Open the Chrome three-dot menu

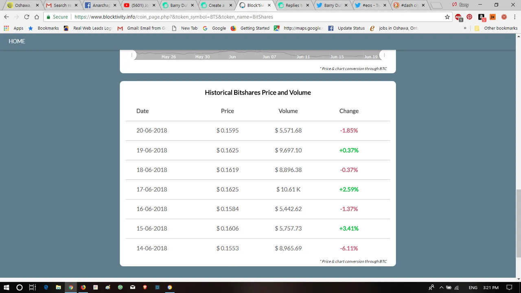coord(514,17)
